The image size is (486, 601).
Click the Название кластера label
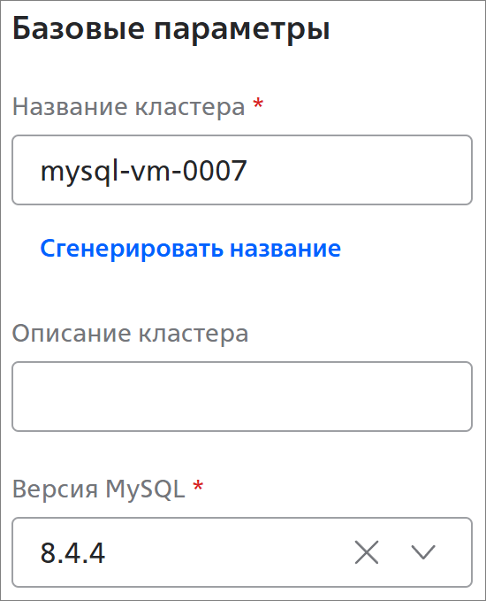[x=129, y=106]
